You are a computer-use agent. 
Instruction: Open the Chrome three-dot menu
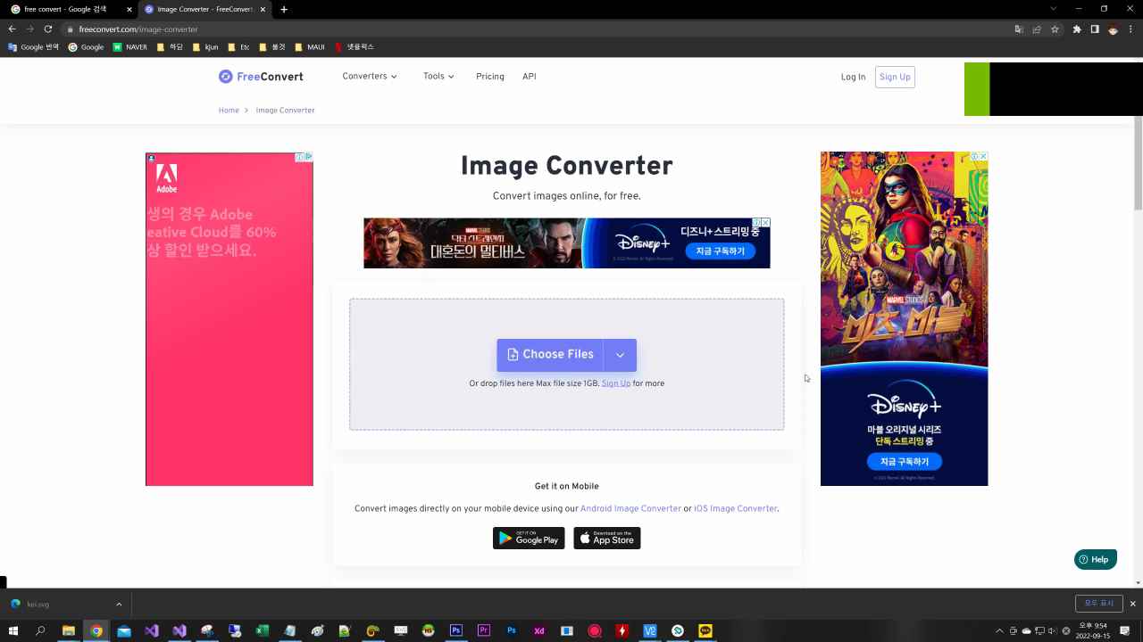click(x=1131, y=29)
